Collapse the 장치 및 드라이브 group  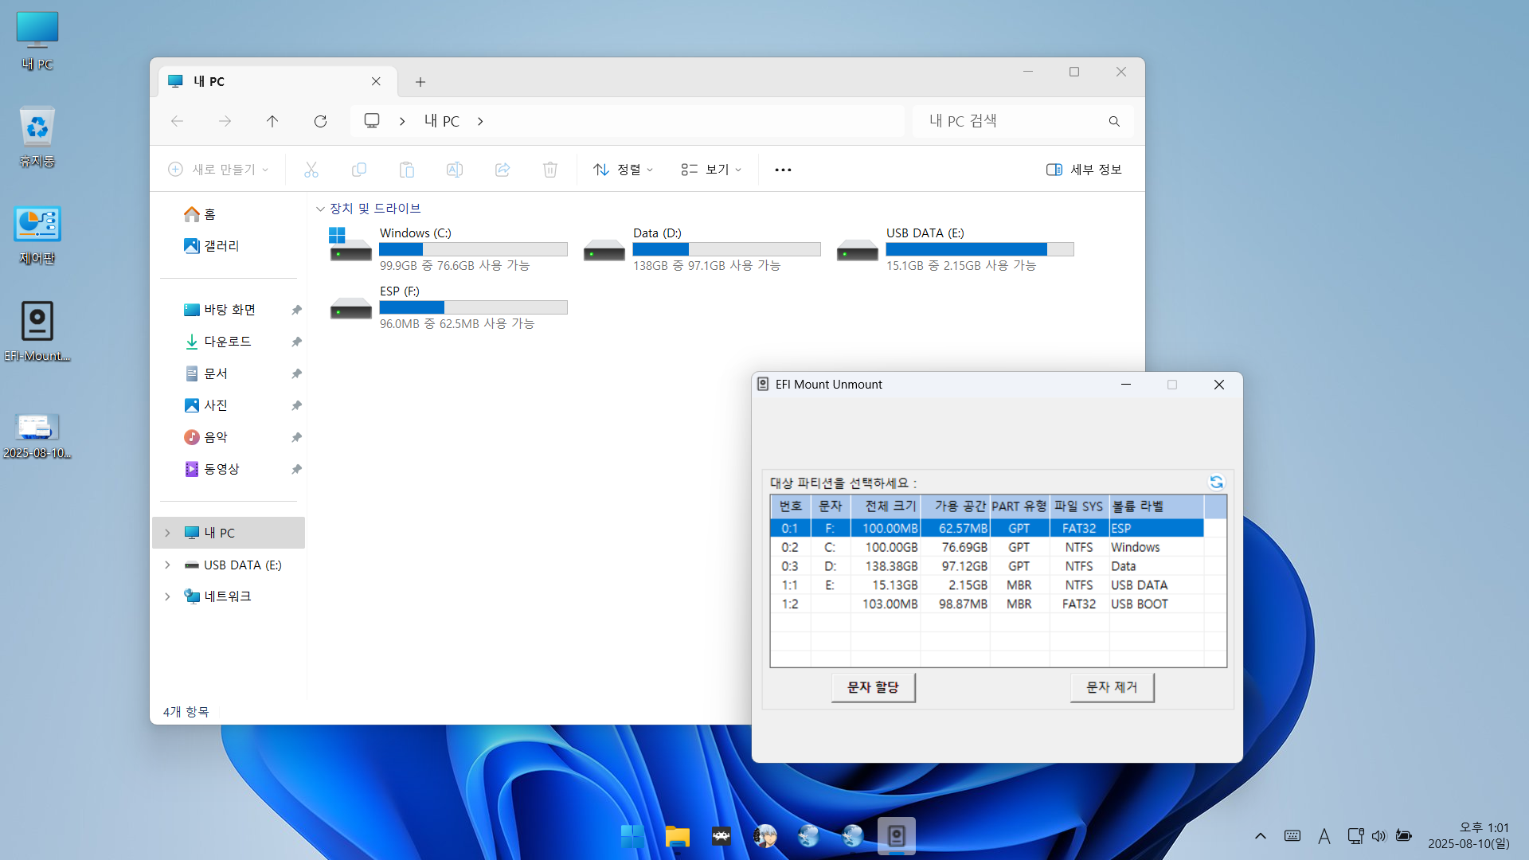(320, 209)
